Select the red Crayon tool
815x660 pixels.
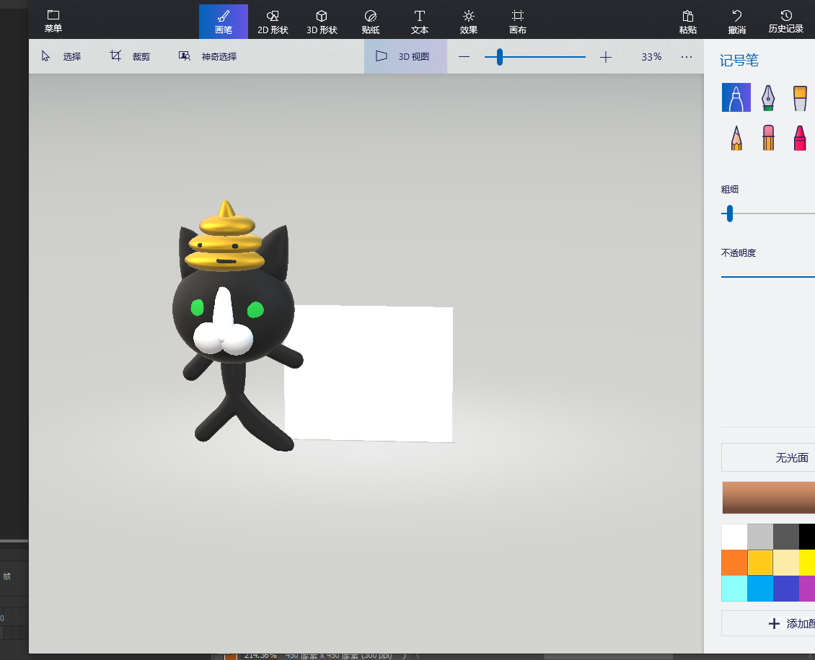coord(799,137)
